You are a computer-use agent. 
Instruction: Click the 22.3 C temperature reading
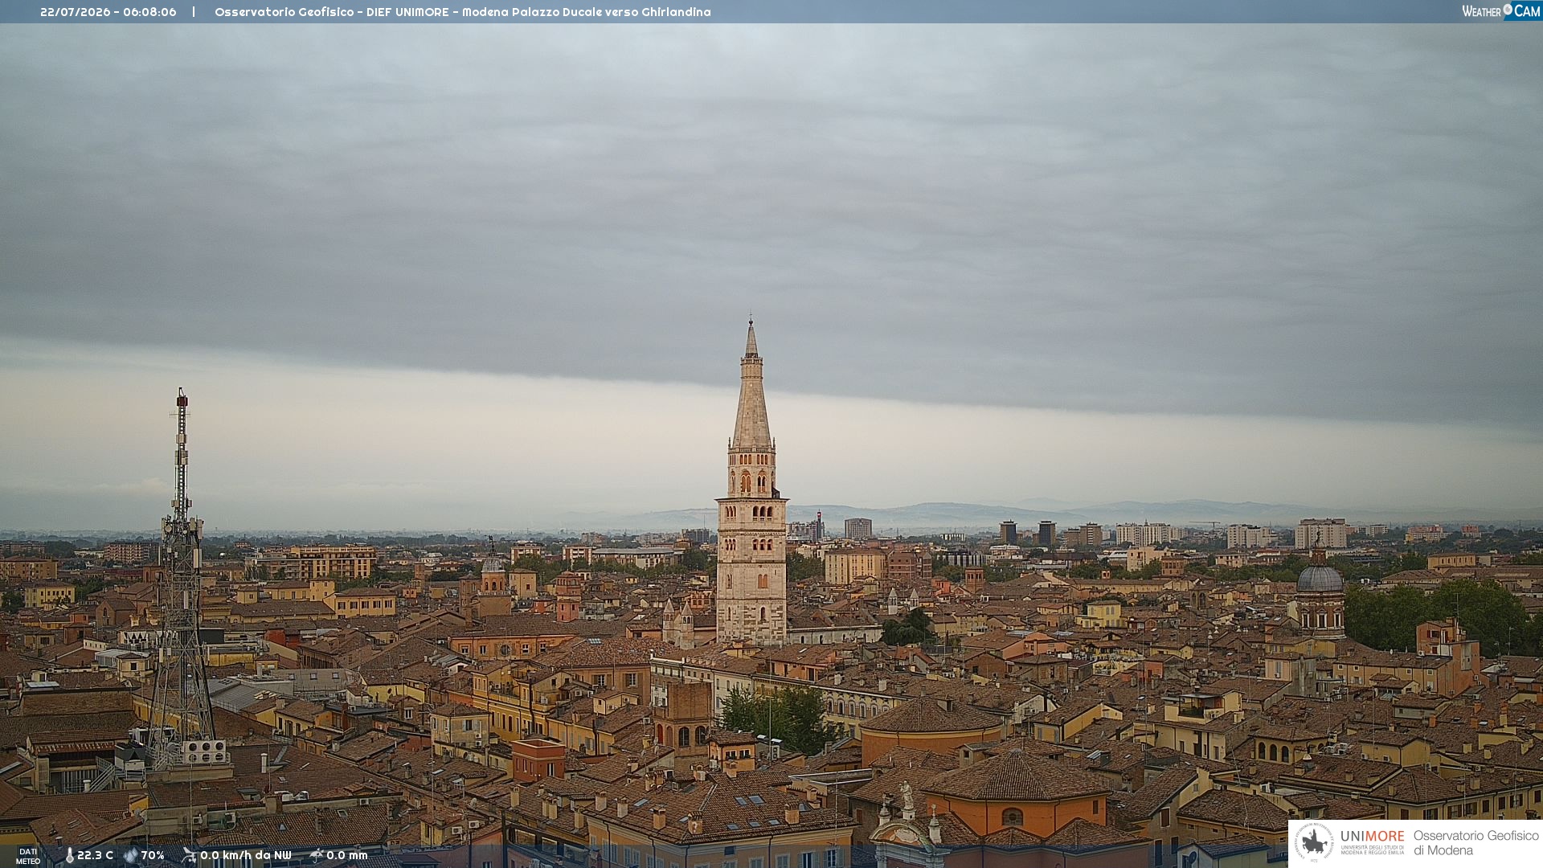coord(95,855)
